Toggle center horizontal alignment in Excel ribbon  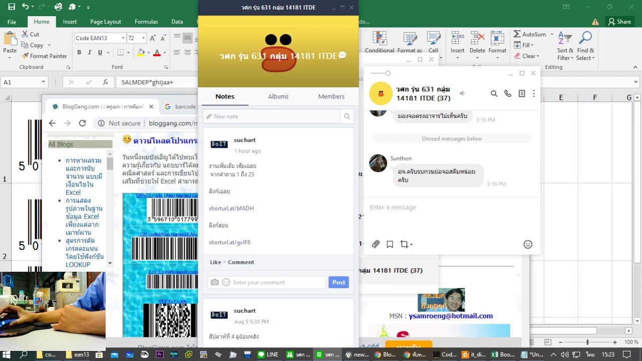187,52
